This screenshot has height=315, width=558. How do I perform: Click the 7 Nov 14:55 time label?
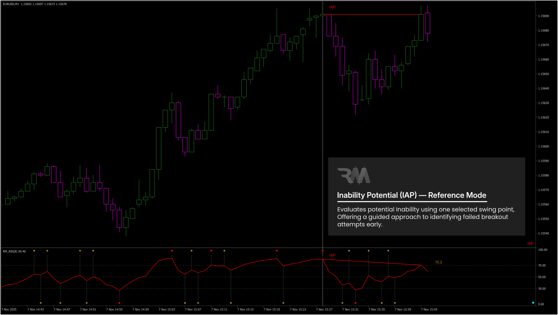[114, 309]
